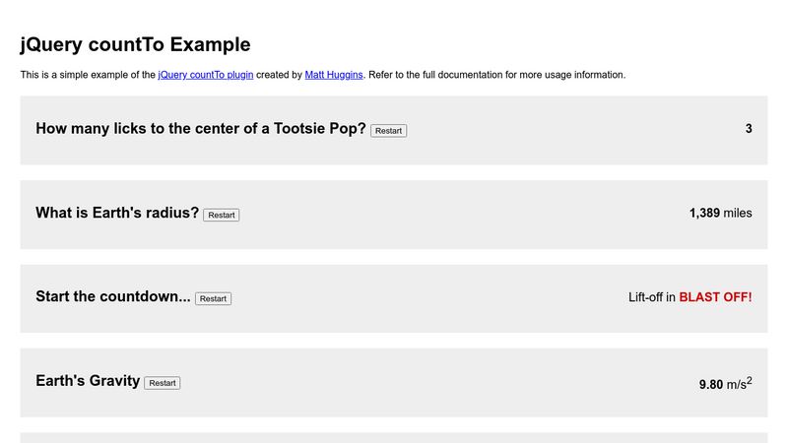
Task: Click the "What is Earth's radius?" heading
Action: 117,213
